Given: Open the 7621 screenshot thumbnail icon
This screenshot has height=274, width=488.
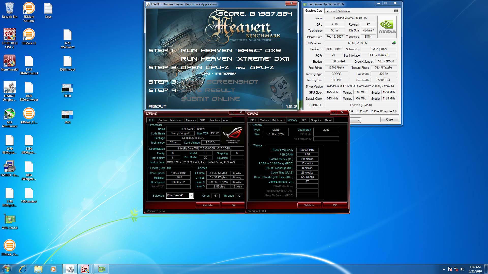Looking at the screenshot, I should tap(67, 117).
